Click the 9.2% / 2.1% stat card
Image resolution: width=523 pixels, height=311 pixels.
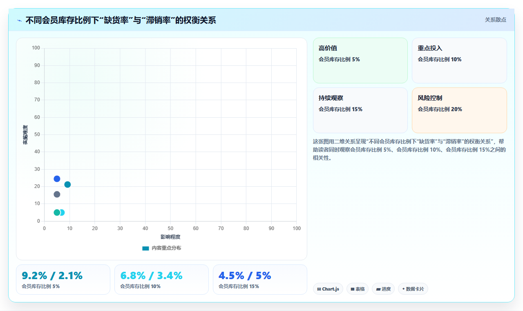pyautogui.click(x=63, y=280)
